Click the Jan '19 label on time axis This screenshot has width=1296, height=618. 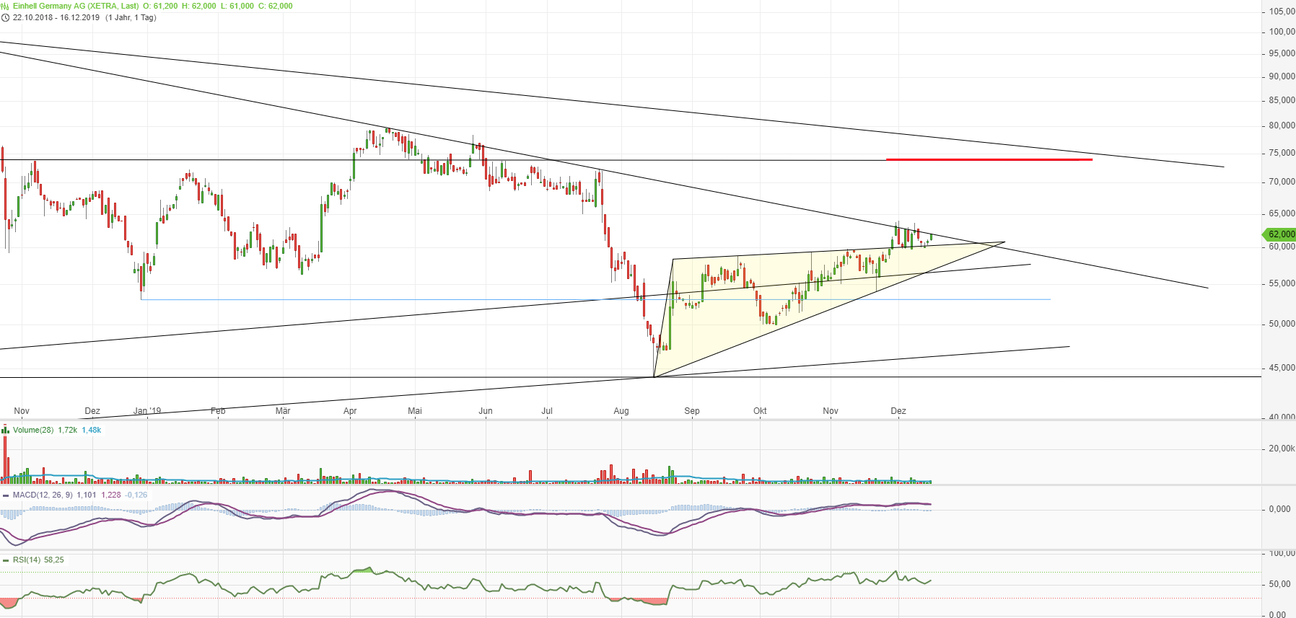147,411
